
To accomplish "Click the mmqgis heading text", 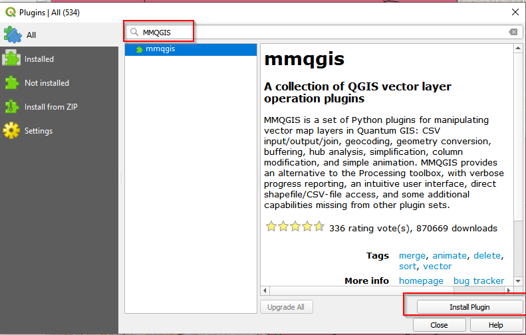I will coord(305,59).
